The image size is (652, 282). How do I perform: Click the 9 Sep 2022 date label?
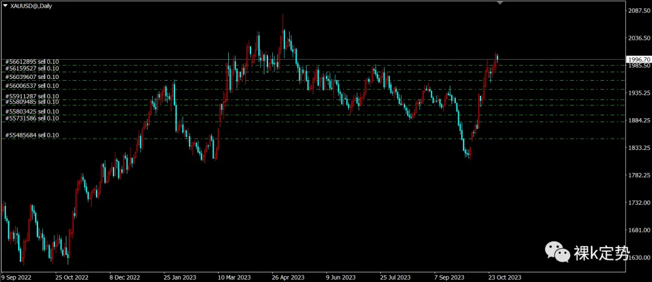16,277
